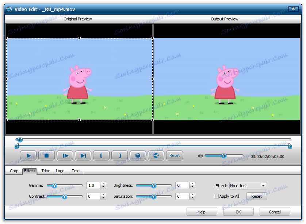
Task: Select the step-forward frame icon
Action: 65,155
